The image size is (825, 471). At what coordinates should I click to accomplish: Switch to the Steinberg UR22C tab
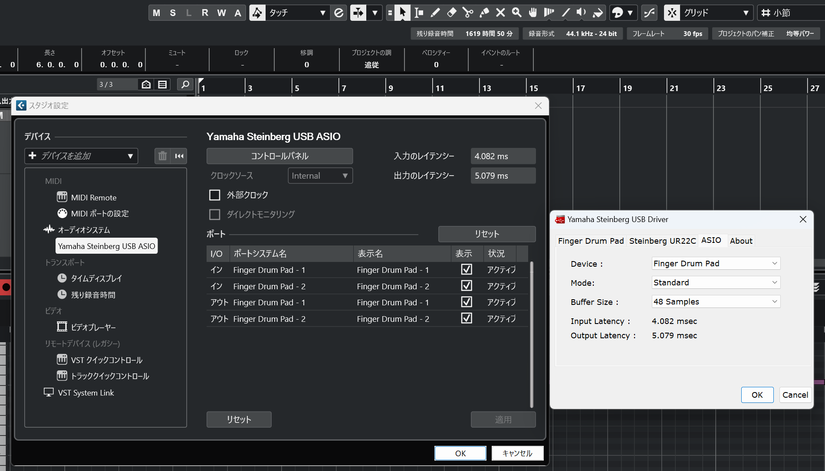(662, 241)
